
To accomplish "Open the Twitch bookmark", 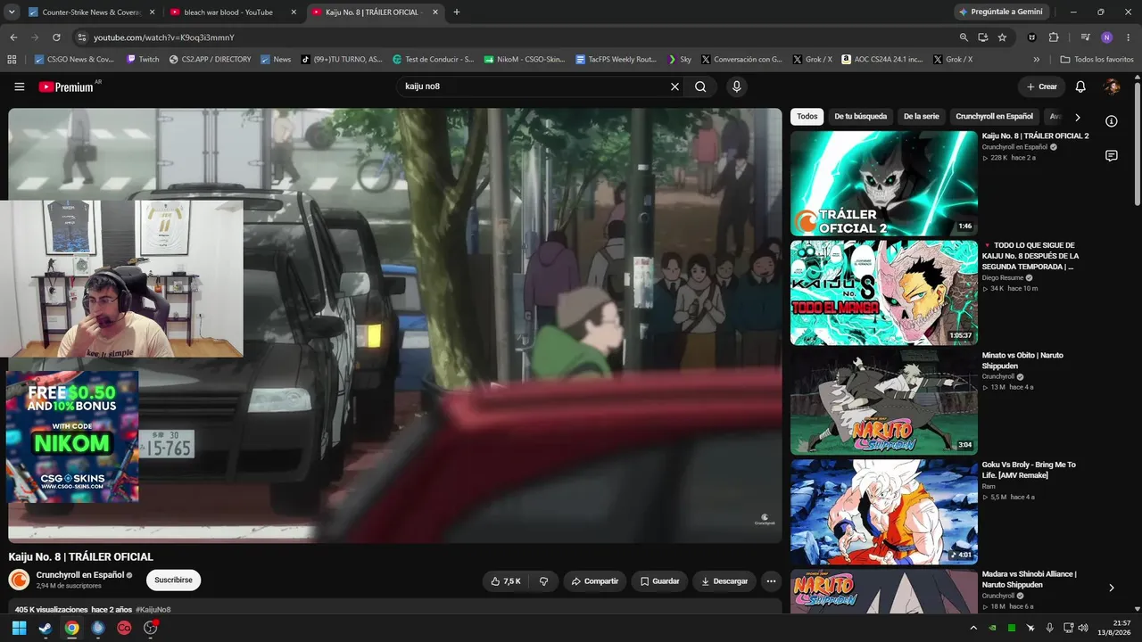I will tap(143, 59).
